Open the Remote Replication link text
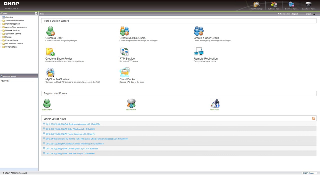Viewport: 320px width, 175px height. 205,59
